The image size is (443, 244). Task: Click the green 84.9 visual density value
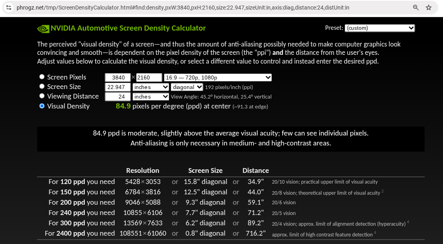(x=123, y=106)
